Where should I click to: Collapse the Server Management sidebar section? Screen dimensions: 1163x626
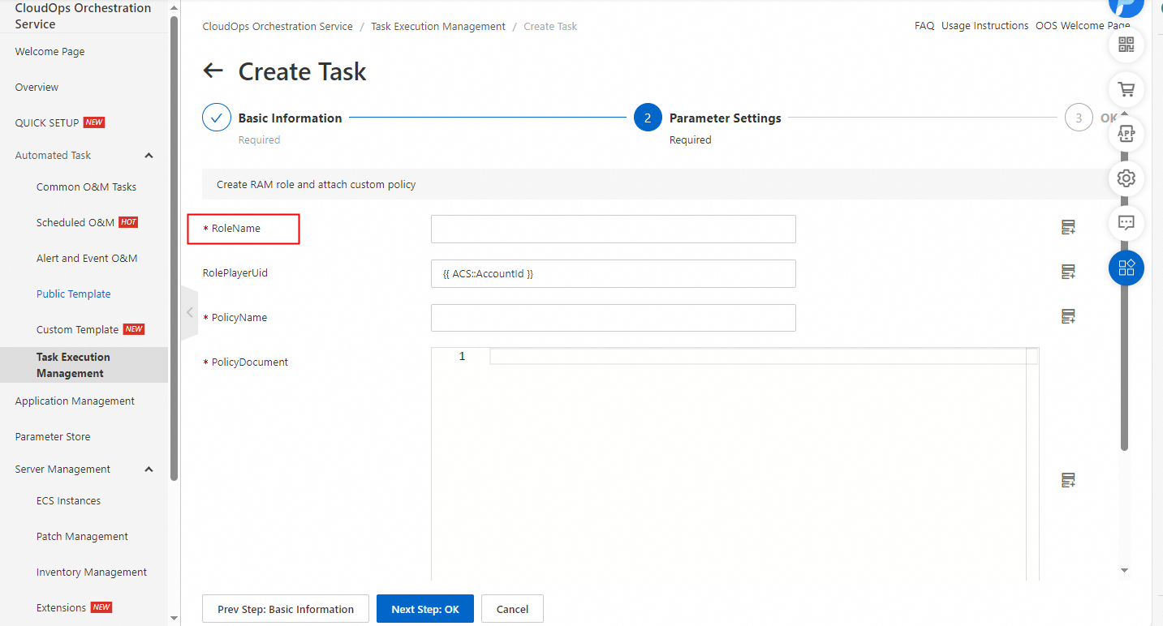point(149,469)
